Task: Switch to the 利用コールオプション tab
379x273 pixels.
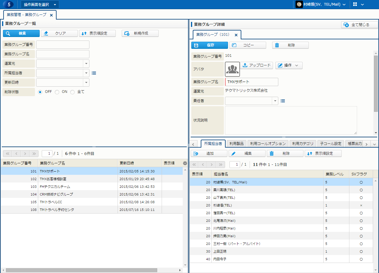Action: click(x=268, y=144)
